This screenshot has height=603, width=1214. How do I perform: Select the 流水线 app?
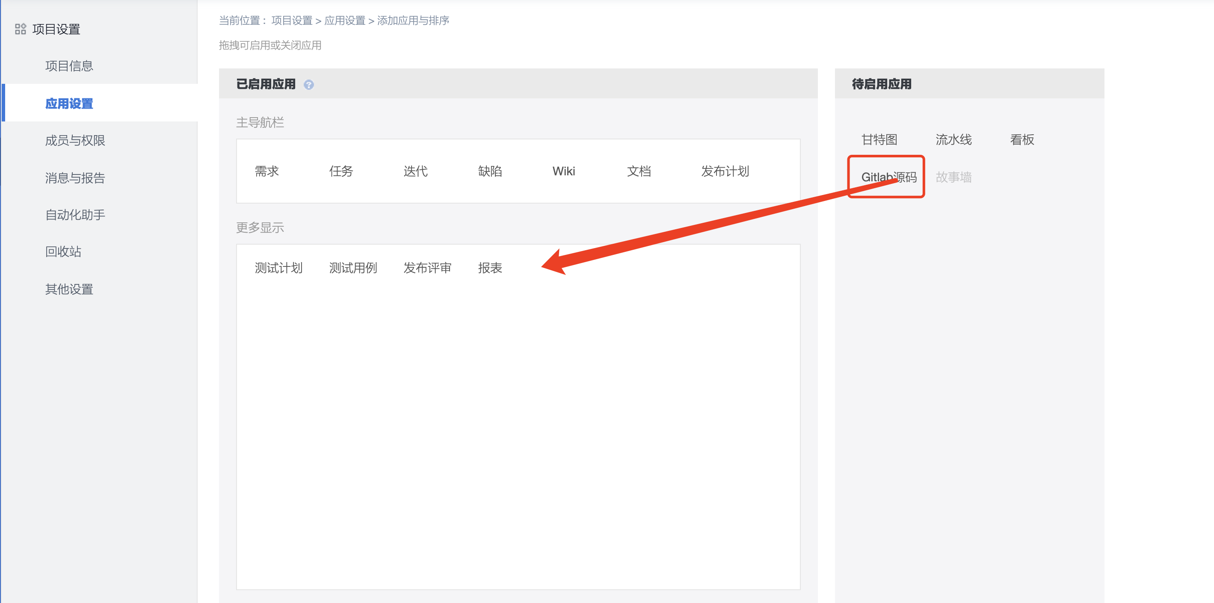953,139
